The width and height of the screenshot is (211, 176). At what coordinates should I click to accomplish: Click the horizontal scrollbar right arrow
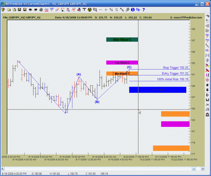pyautogui.click(x=203, y=169)
